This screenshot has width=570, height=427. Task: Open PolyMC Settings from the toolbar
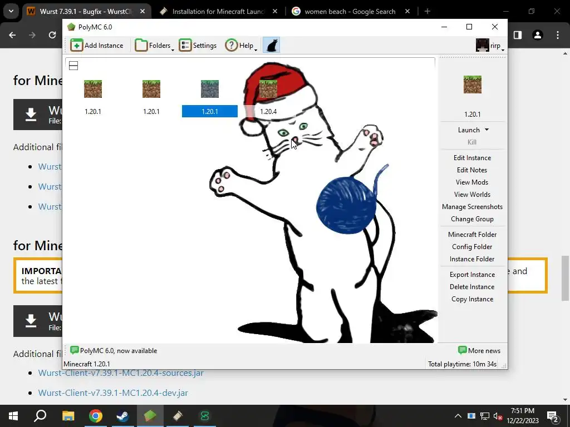coord(198,46)
